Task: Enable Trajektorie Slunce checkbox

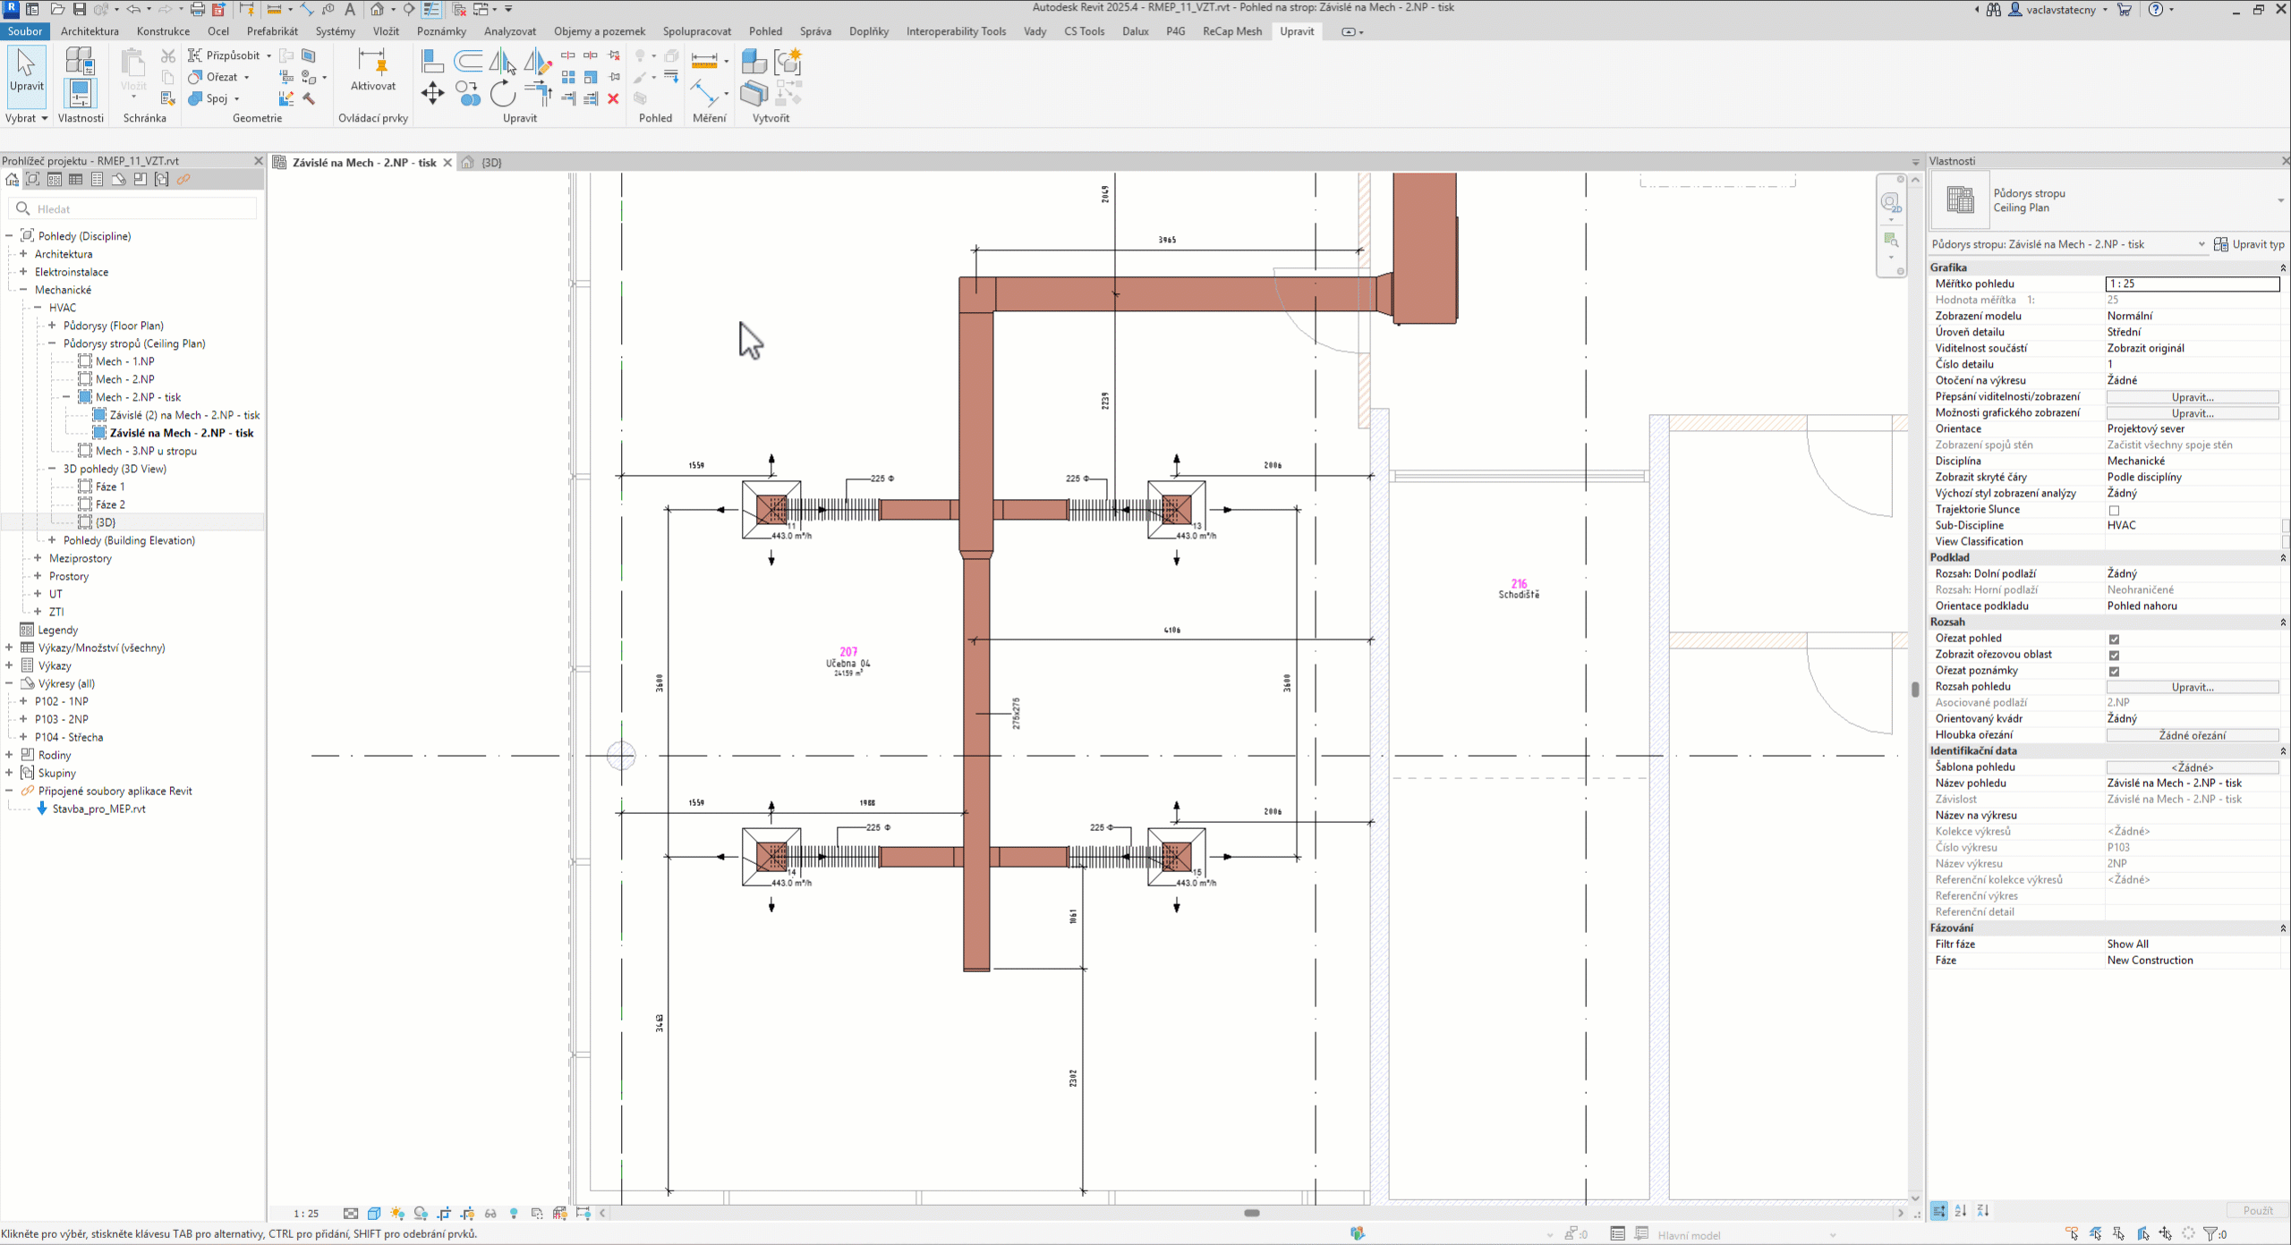Action: 2114,510
